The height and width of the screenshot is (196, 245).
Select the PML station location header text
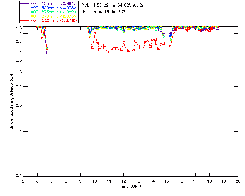[114, 5]
